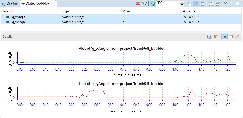Image resolution: width=243 pixels, height=118 pixels.
Task: Decrease the refresh interval with down arrow
Action: (x=182, y=5)
